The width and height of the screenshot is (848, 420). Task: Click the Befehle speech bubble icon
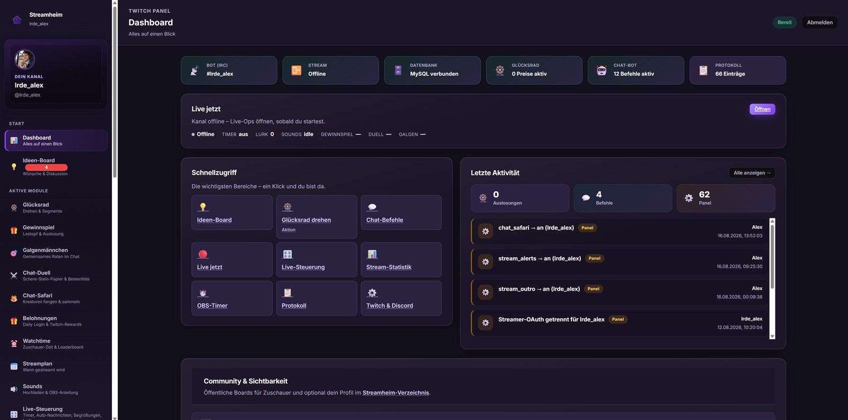coord(586,198)
